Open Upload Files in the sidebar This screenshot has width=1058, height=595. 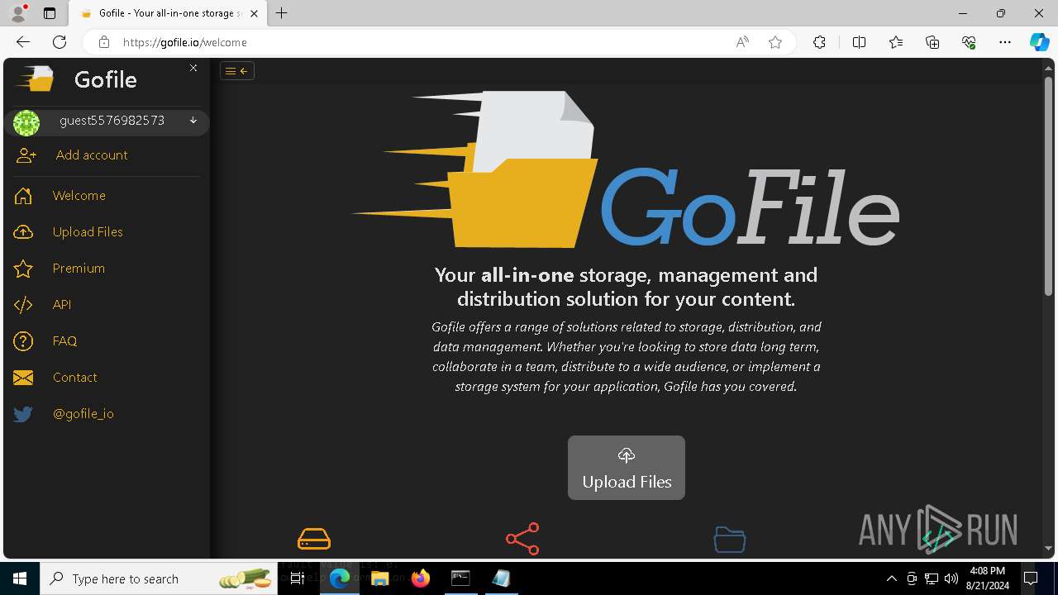tap(88, 232)
